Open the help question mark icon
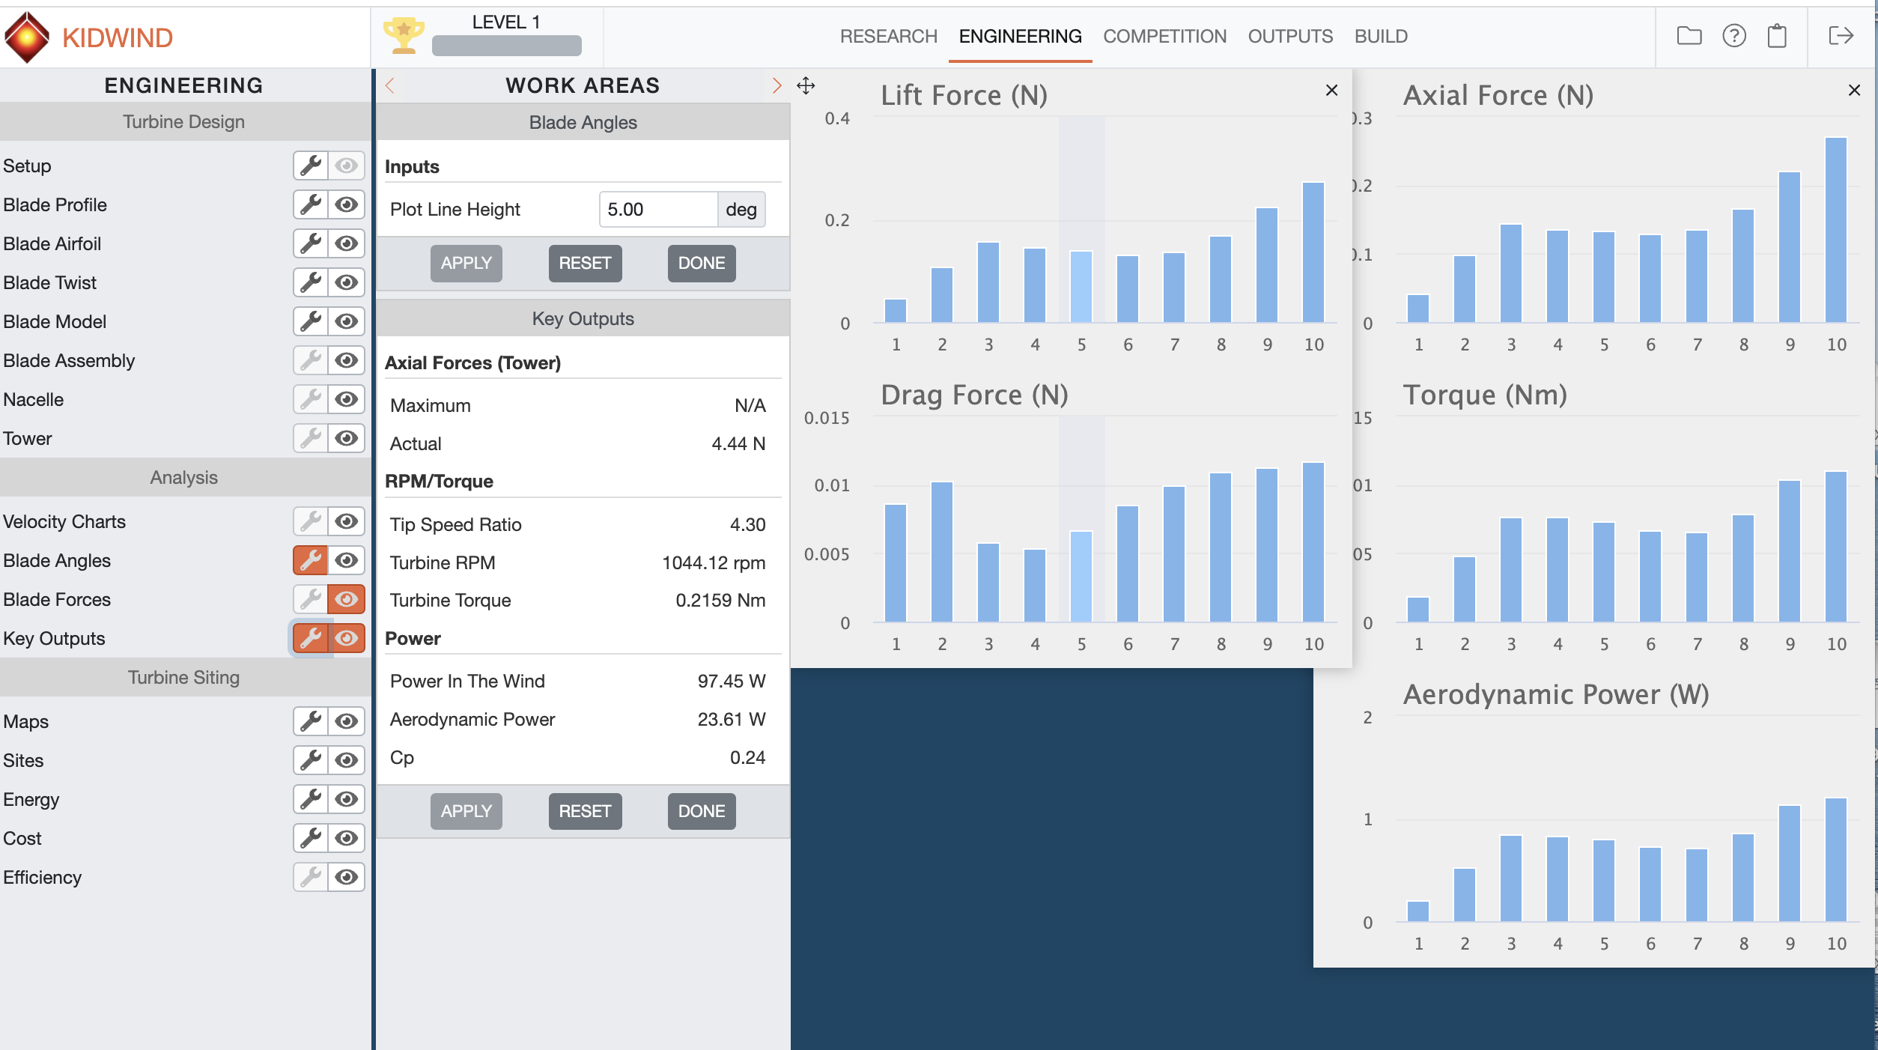The width and height of the screenshot is (1878, 1050). click(x=1734, y=35)
